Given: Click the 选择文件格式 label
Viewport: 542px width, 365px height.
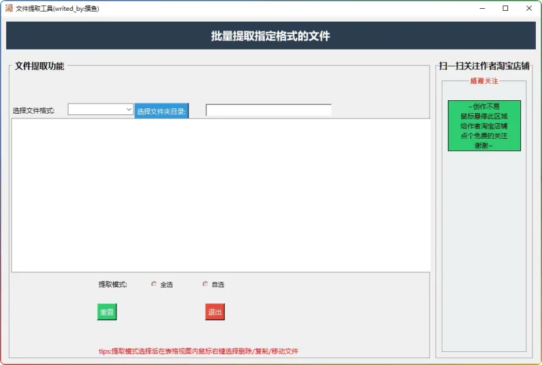Looking at the screenshot, I should tap(33, 110).
